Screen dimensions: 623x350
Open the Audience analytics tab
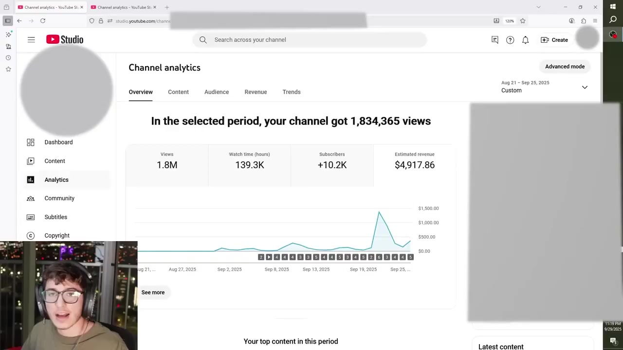tap(216, 92)
